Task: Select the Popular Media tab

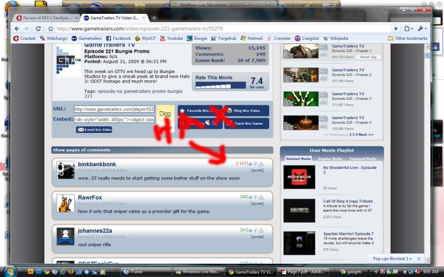Action: (331, 159)
